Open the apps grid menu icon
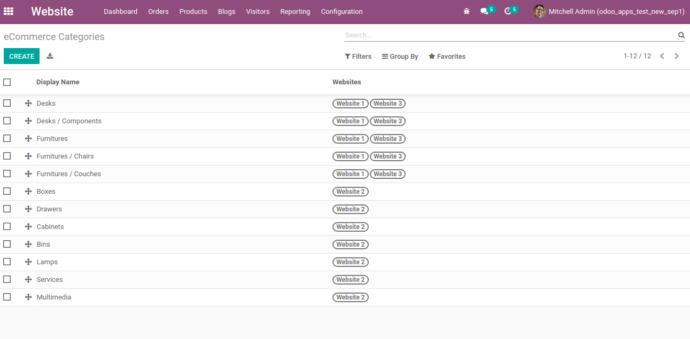Screen dimensions: 690x339 pos(9,11)
